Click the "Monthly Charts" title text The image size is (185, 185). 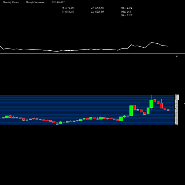point(11,2)
